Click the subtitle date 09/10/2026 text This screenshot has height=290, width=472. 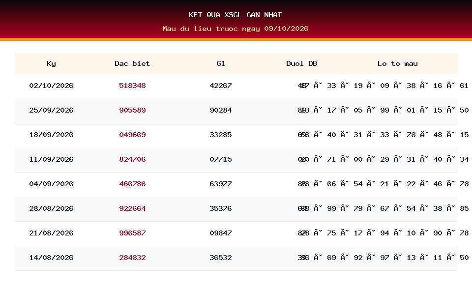[286, 29]
